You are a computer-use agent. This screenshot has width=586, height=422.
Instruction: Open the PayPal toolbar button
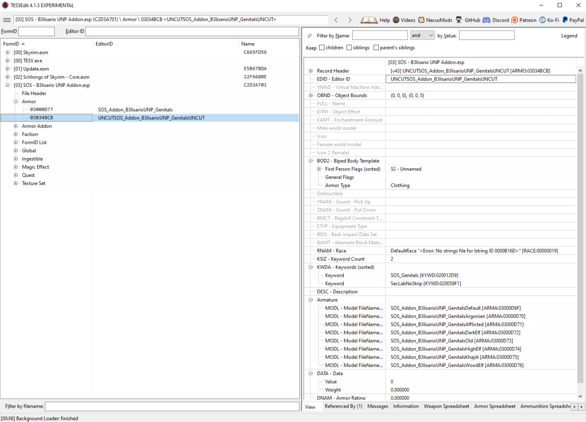pos(573,20)
